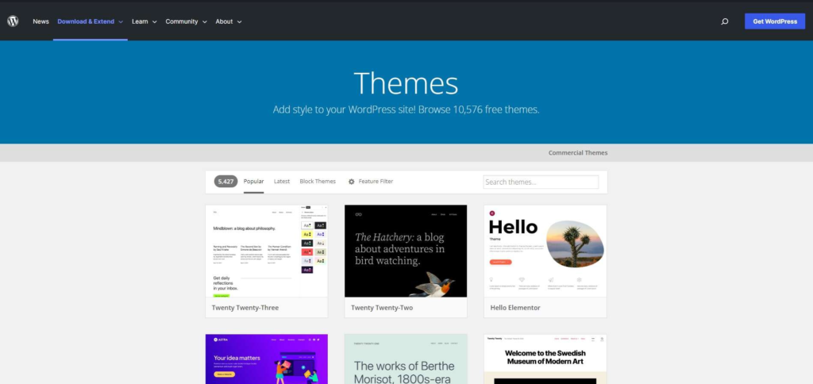The image size is (813, 384).
Task: Open the Hello Elementor theme thumbnail
Action: (545, 251)
